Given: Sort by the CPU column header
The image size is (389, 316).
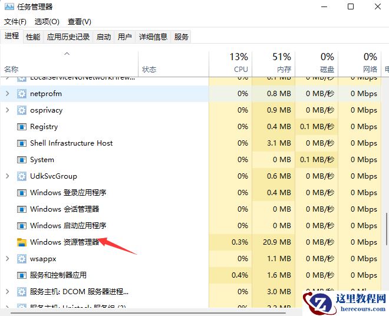Looking at the screenshot, I should click(230, 64).
